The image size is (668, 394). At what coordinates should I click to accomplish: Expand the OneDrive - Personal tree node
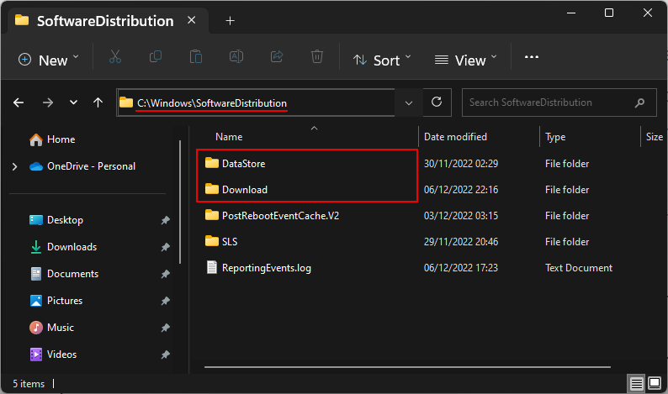(x=15, y=166)
